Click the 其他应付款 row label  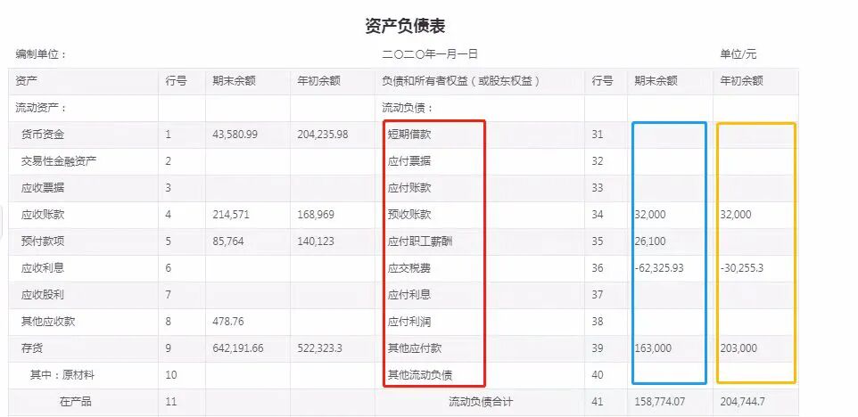point(415,348)
